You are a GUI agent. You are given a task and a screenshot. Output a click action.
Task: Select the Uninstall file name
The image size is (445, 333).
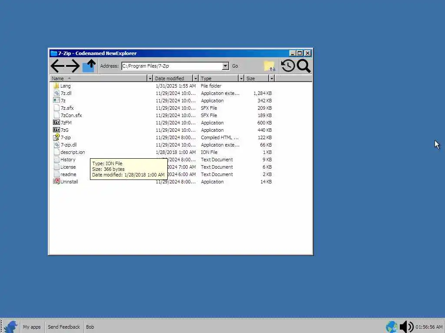tap(69, 182)
